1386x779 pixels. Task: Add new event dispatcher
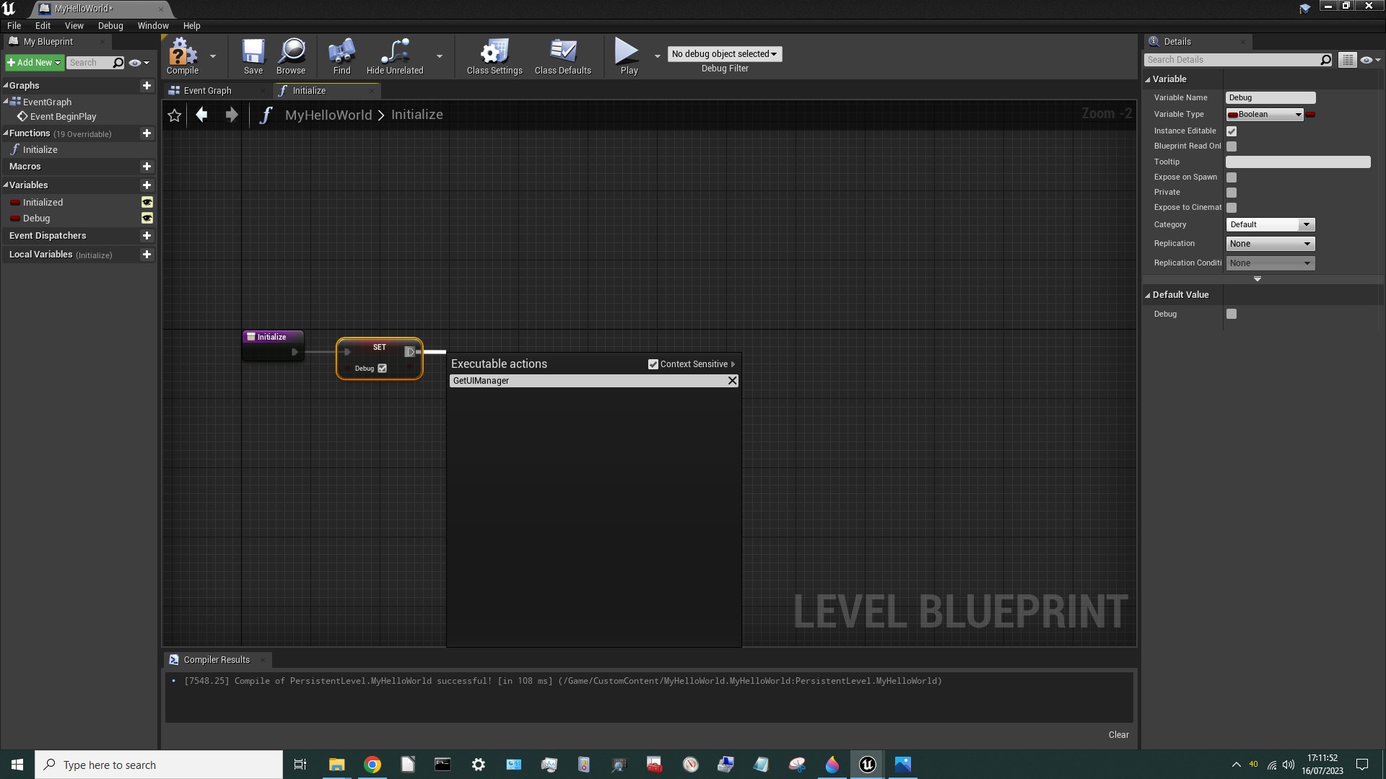point(147,236)
